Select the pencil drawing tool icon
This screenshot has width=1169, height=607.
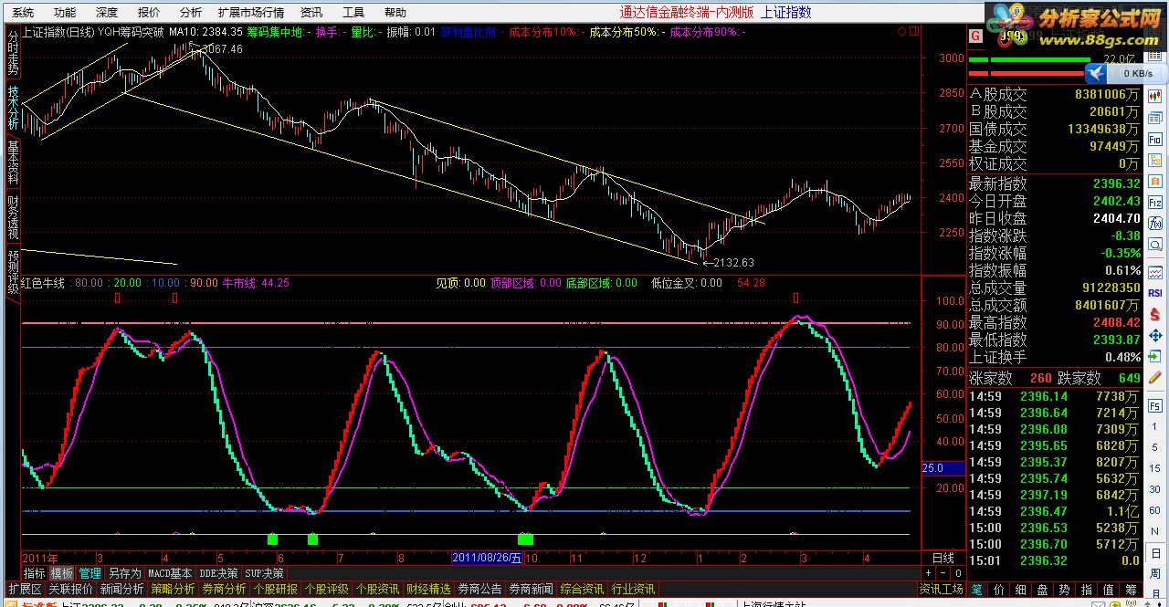tap(1154, 377)
